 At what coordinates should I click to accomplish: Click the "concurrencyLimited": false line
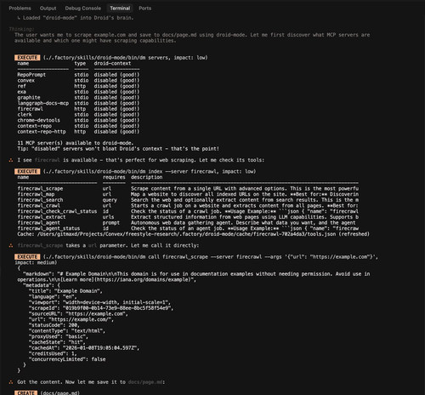coord(67,359)
